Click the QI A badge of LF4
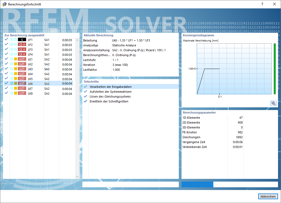The width and height of the screenshot is (281, 203). click(22, 54)
